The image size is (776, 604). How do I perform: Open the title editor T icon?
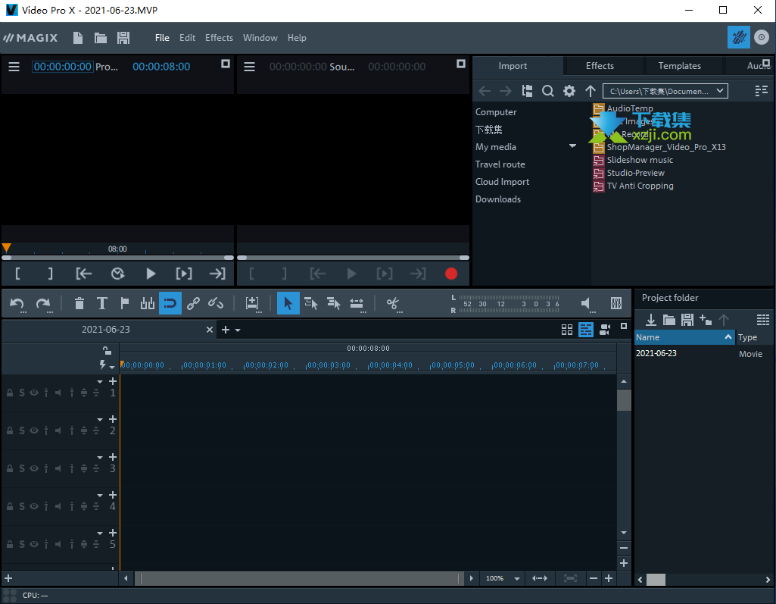click(102, 303)
